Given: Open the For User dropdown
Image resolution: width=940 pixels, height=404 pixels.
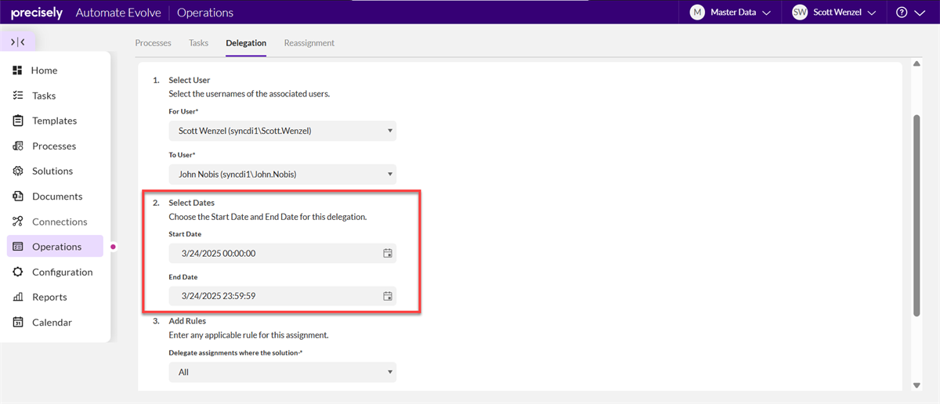Looking at the screenshot, I should 283,131.
